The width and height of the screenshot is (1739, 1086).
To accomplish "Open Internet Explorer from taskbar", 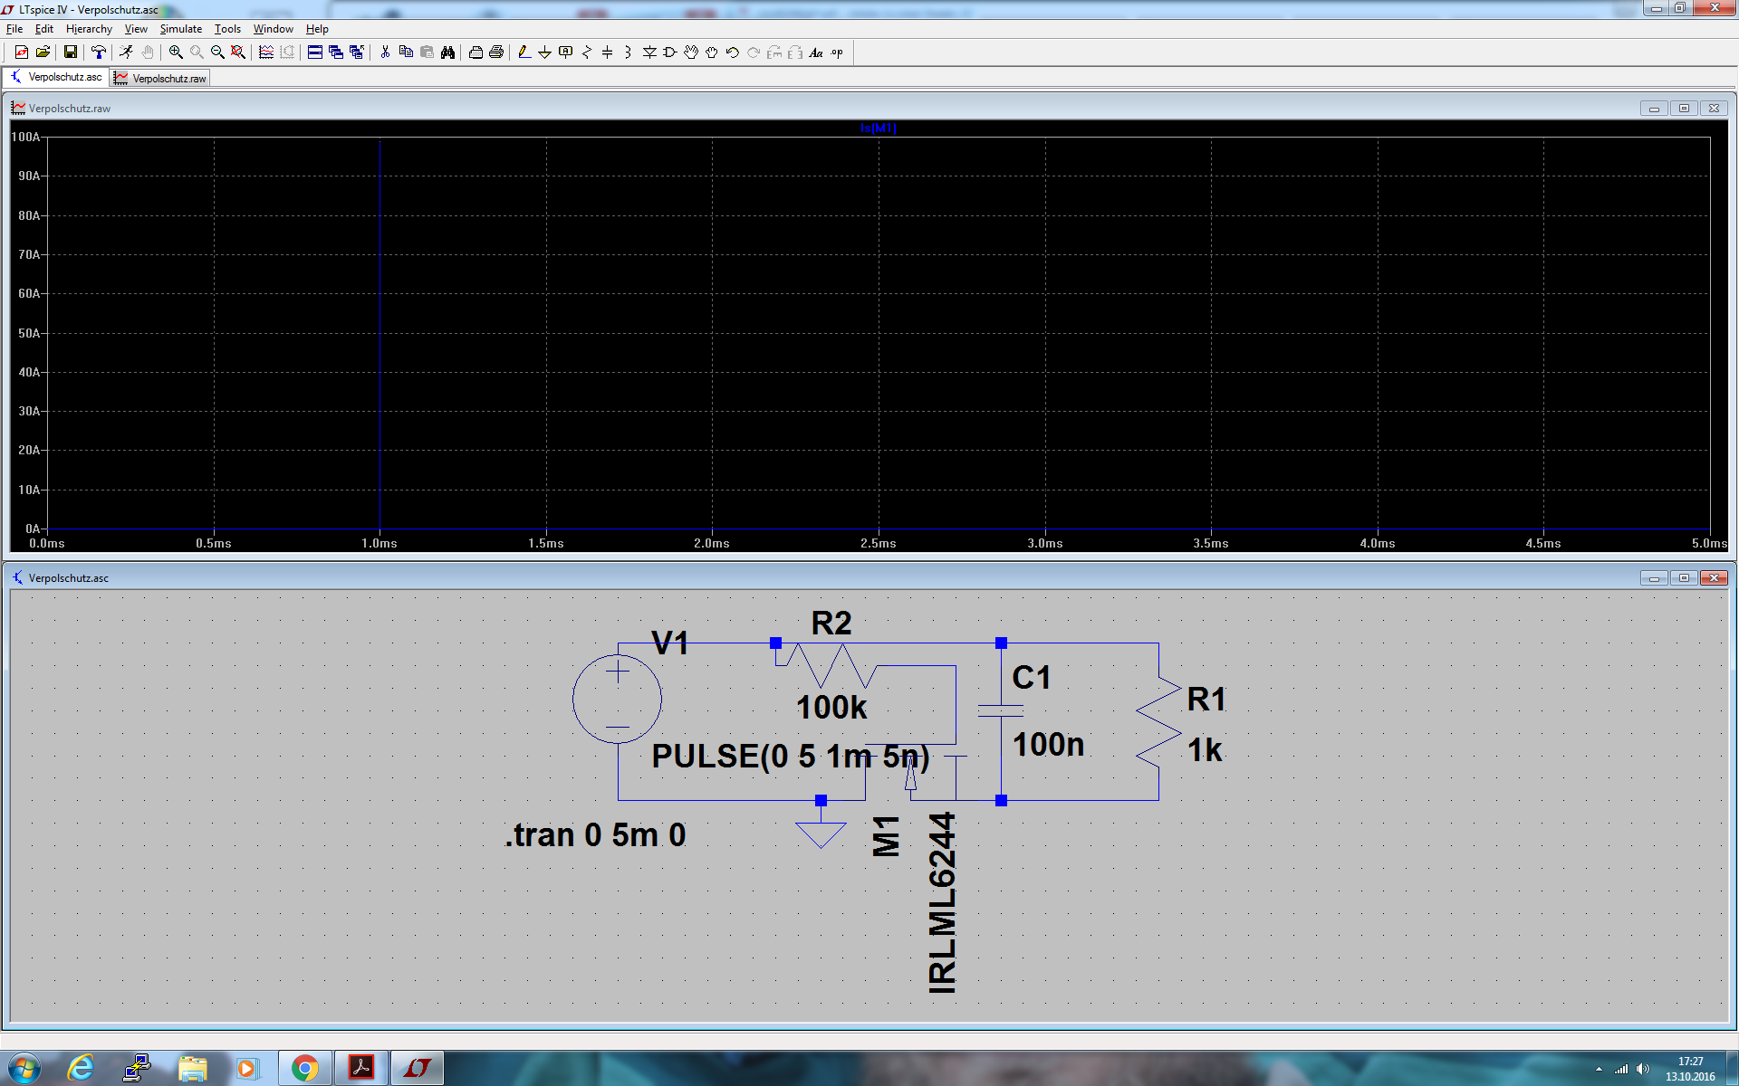I will pos(81,1068).
